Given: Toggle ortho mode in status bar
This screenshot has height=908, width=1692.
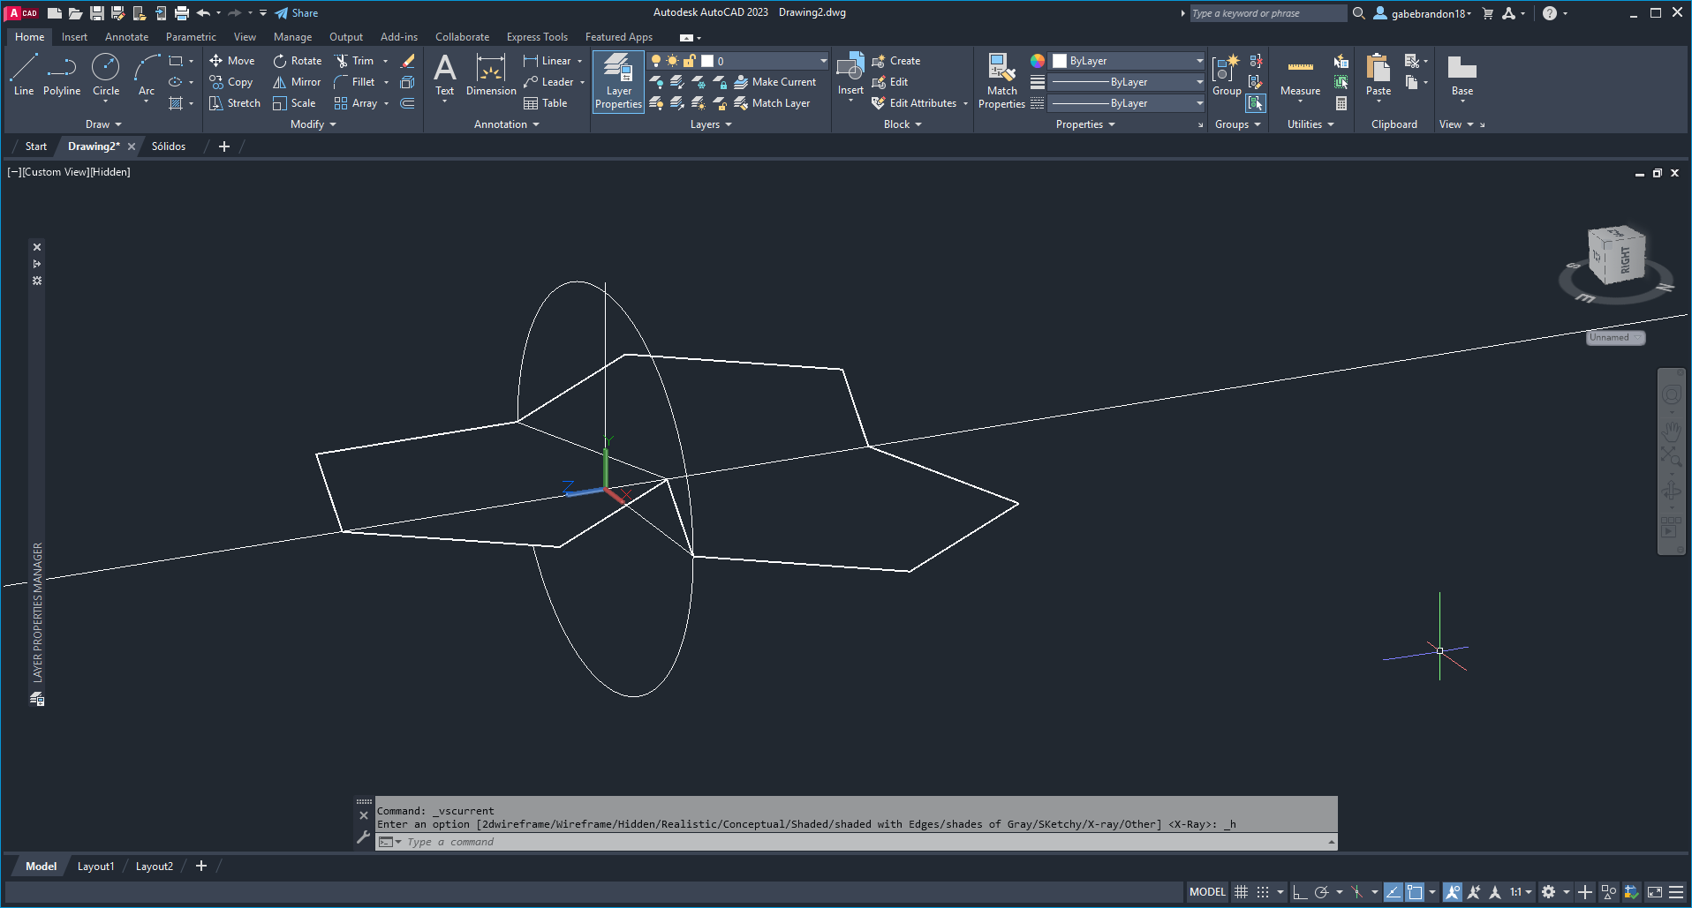Looking at the screenshot, I should (1300, 892).
